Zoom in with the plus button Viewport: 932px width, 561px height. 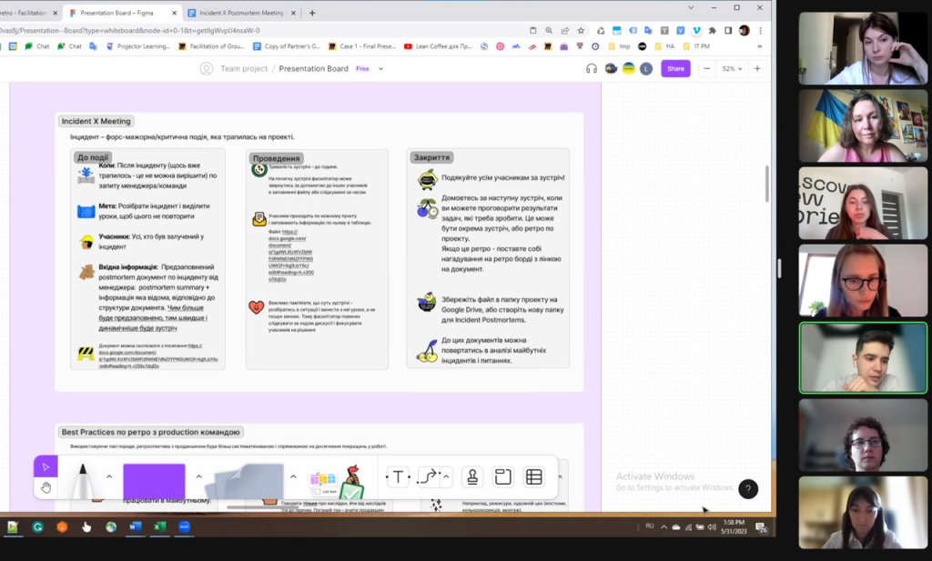coord(757,69)
